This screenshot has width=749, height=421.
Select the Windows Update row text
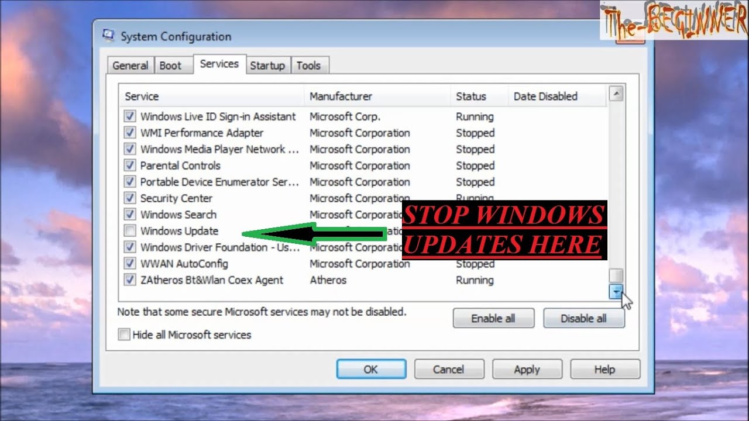[x=179, y=231]
